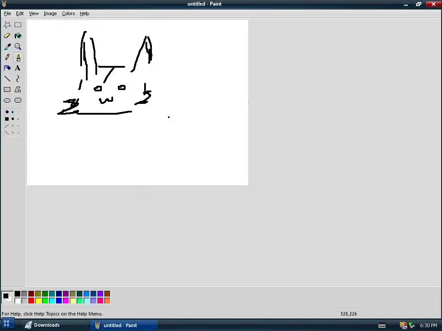Select the Text tool
This screenshot has width=442, height=331.
click(18, 68)
